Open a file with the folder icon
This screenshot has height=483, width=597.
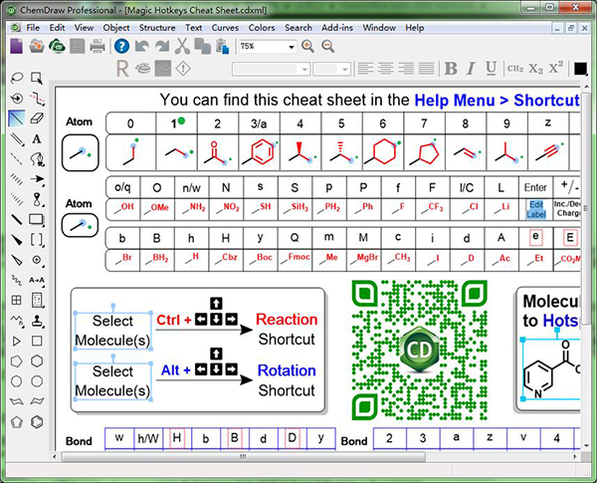pyautogui.click(x=37, y=46)
